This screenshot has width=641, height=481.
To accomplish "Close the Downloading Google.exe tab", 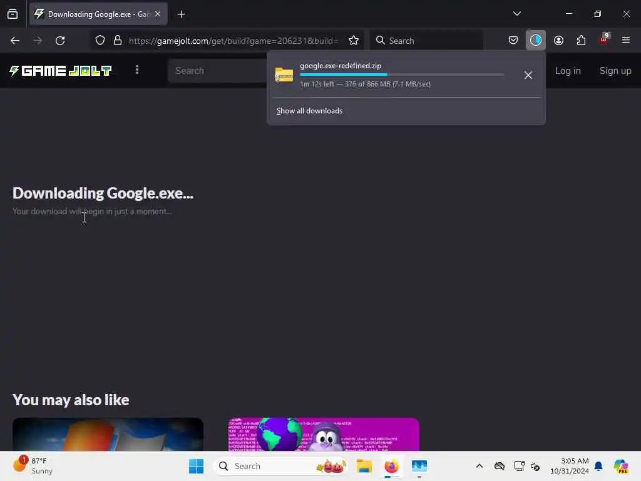I will [158, 14].
